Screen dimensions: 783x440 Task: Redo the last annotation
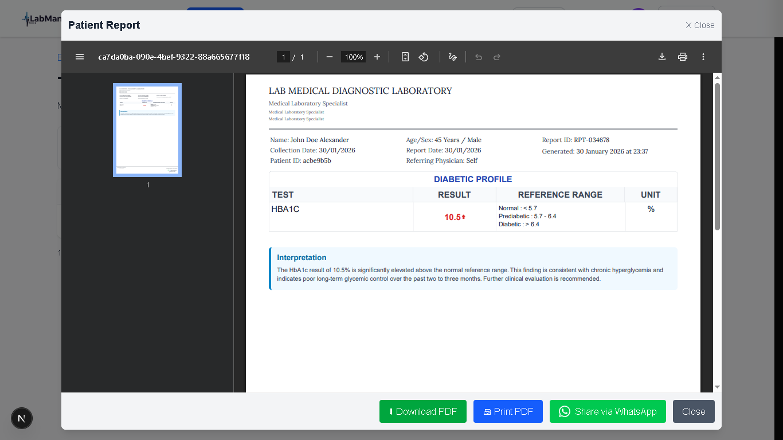(x=496, y=57)
